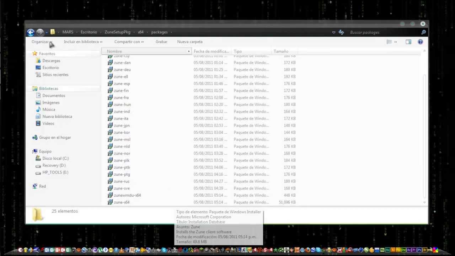This screenshot has height=256, width=455.
Task: Open Audition (Au) from the dock
Action: [387, 250]
